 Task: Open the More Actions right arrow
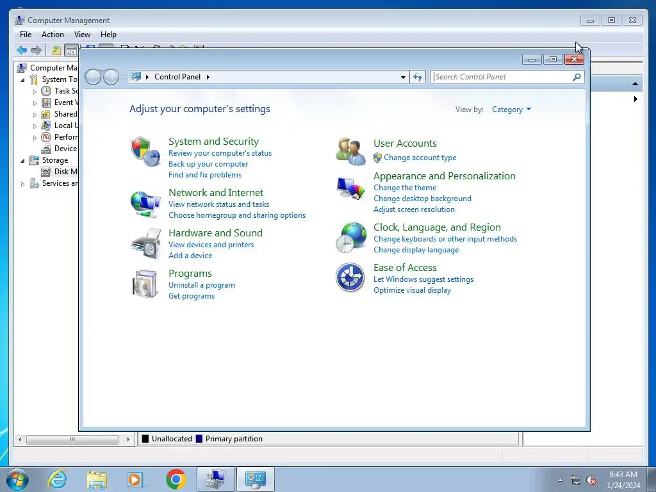coord(635,99)
